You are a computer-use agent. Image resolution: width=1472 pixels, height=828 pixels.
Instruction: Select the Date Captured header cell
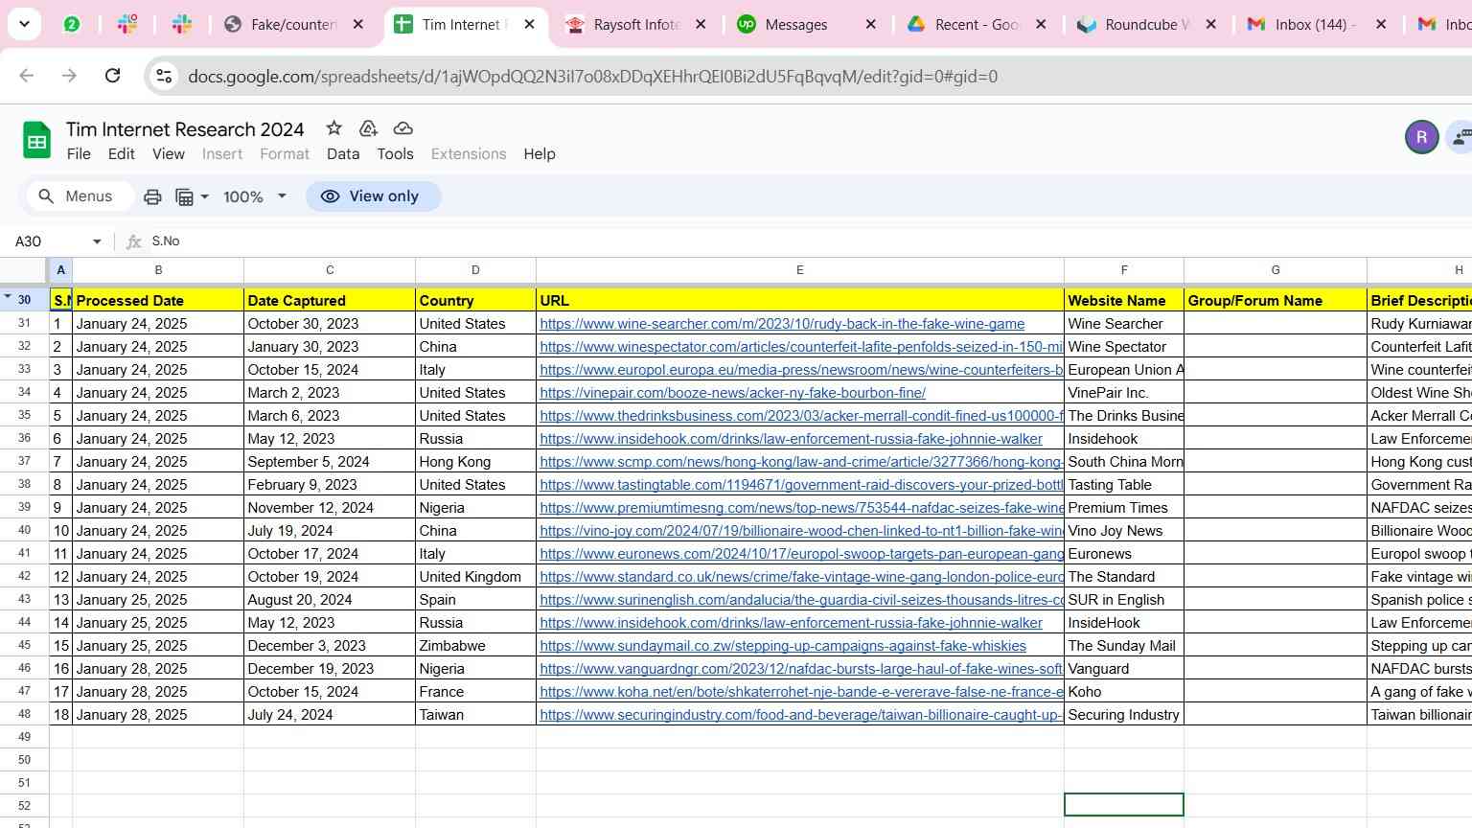tap(330, 301)
